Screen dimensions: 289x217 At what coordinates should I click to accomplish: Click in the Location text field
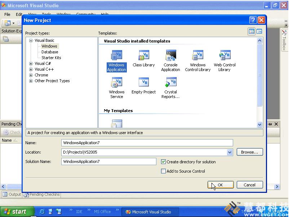[144, 152]
